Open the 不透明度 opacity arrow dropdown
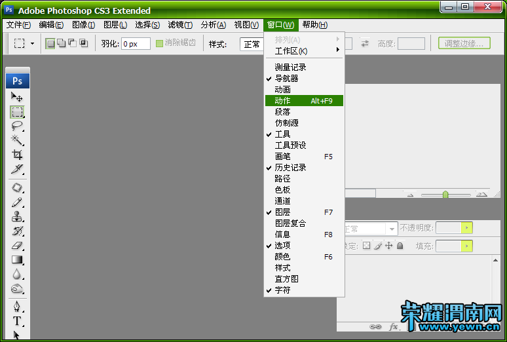The image size is (507, 342). pyautogui.click(x=466, y=228)
